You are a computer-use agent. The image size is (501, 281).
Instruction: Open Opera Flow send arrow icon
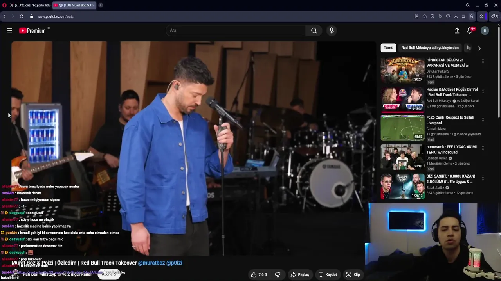(x=440, y=16)
